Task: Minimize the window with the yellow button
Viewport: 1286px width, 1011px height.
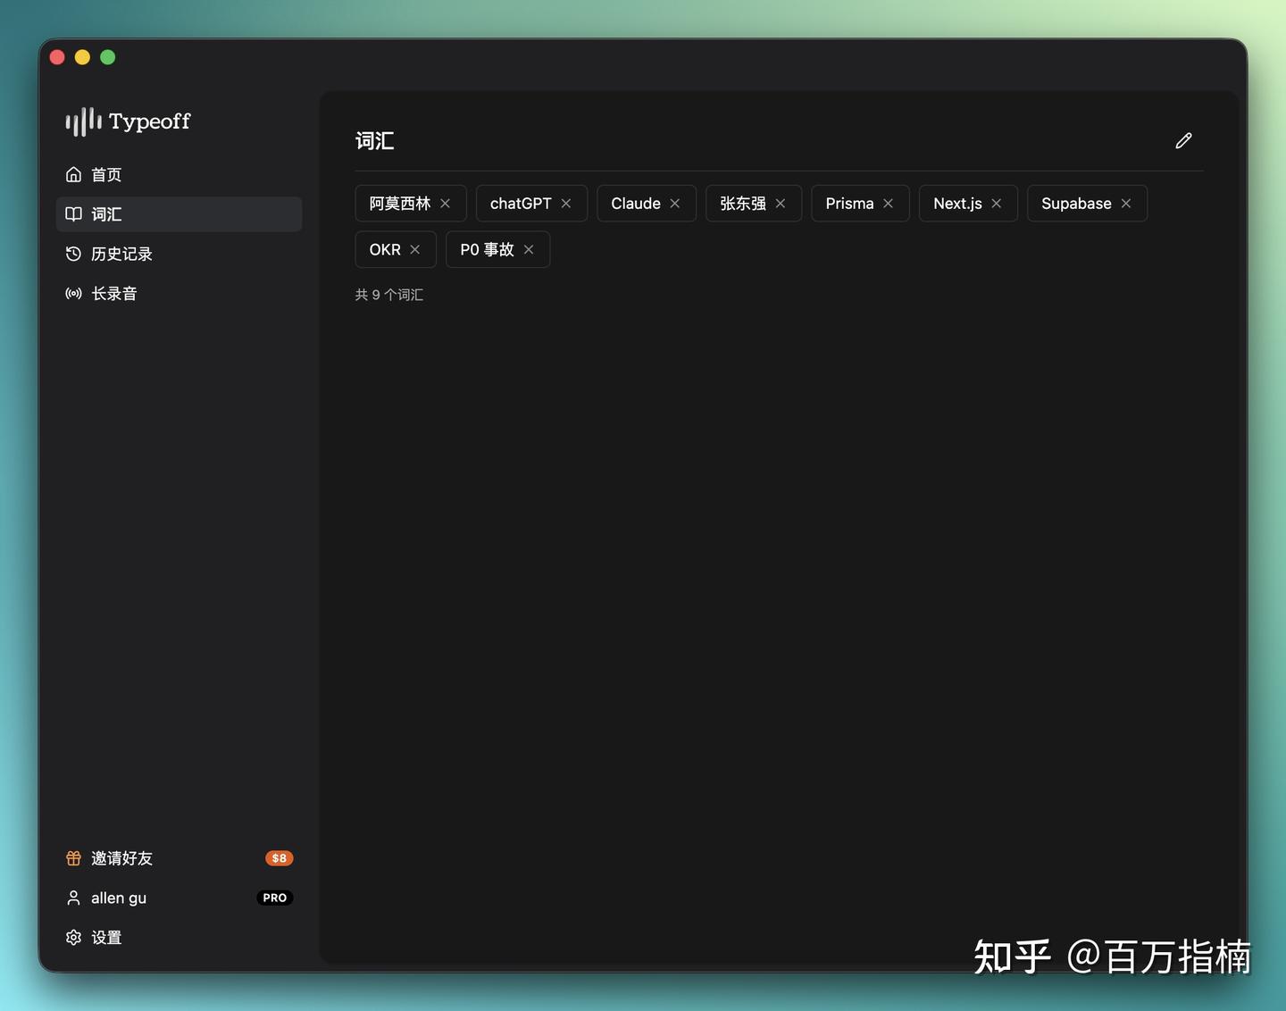Action: [82, 57]
